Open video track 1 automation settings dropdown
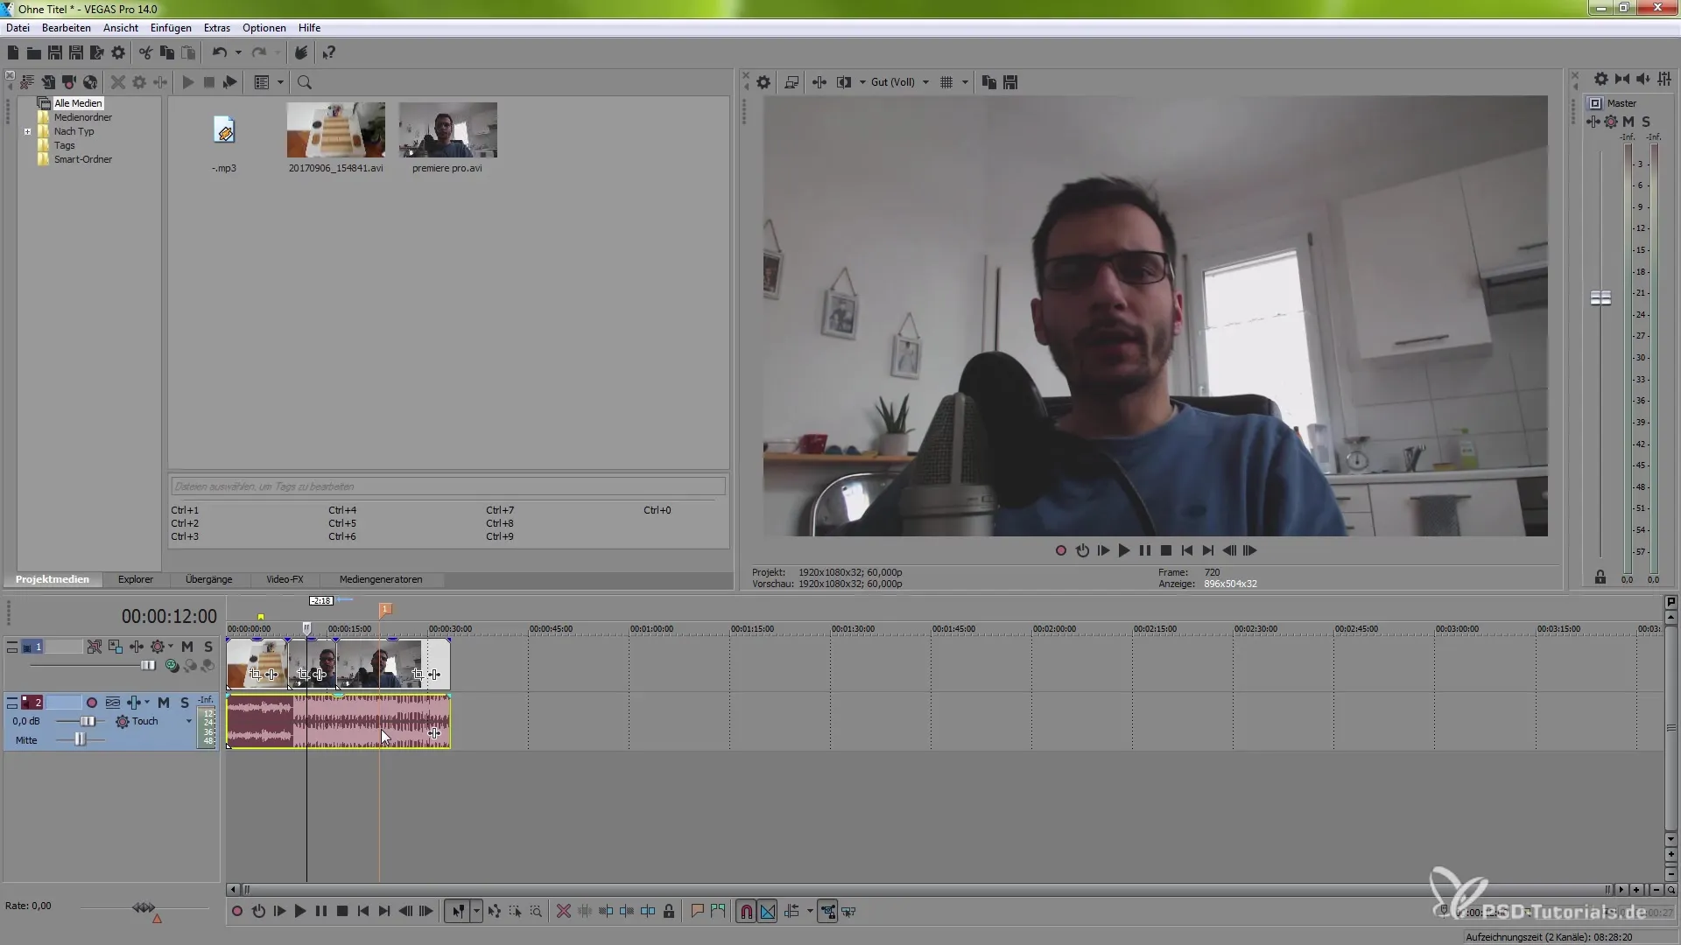The image size is (1681, 945). click(x=171, y=647)
